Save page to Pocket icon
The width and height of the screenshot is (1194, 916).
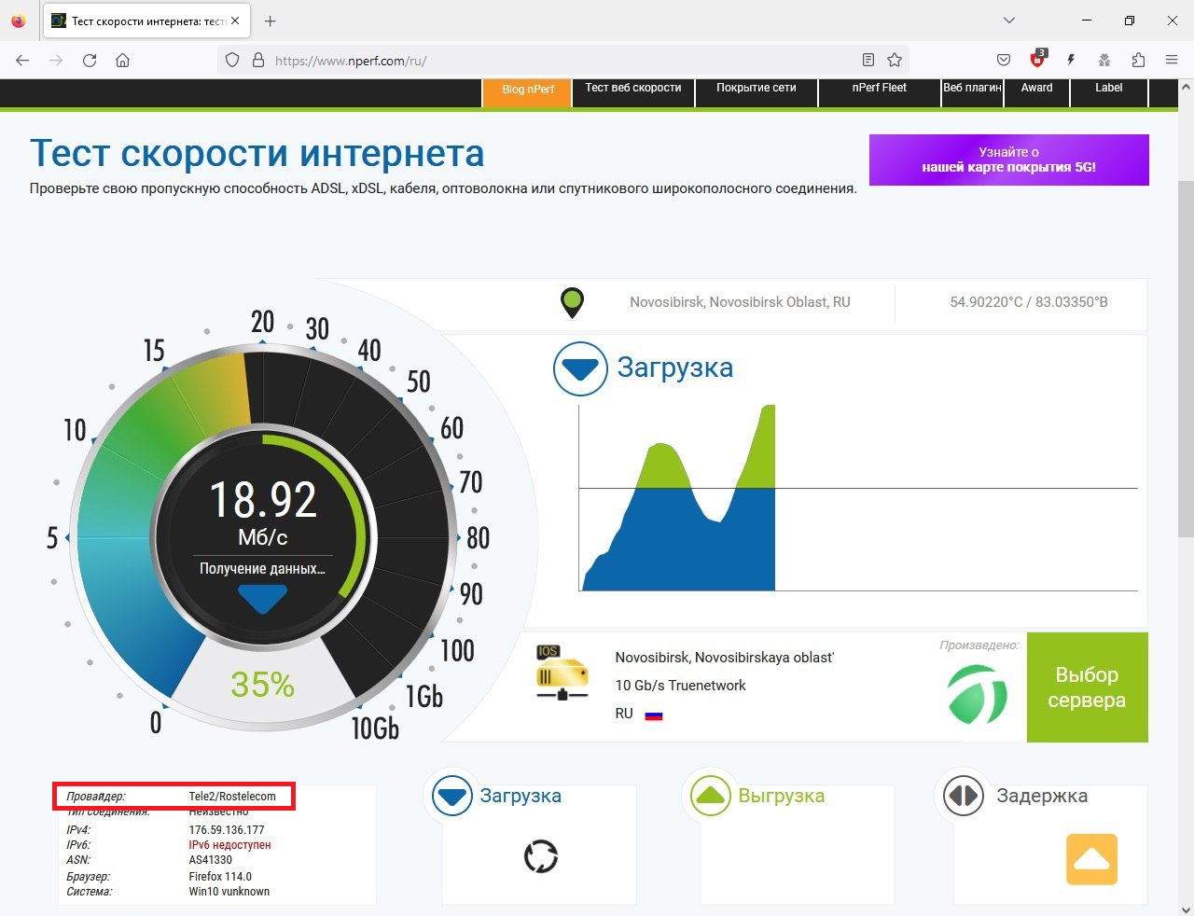pos(1004,61)
